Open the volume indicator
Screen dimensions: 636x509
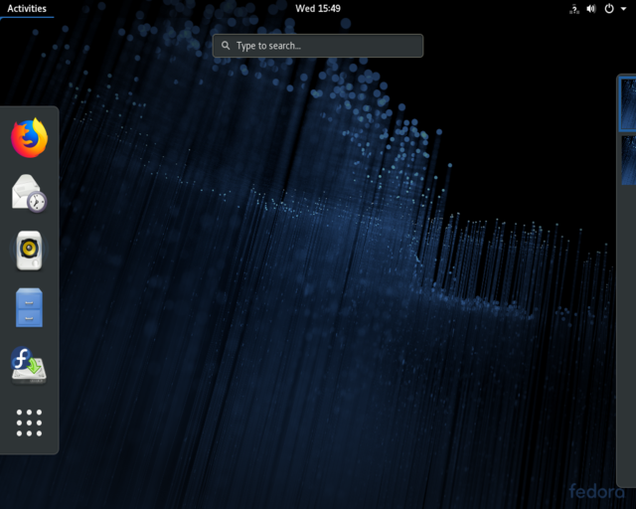click(591, 9)
